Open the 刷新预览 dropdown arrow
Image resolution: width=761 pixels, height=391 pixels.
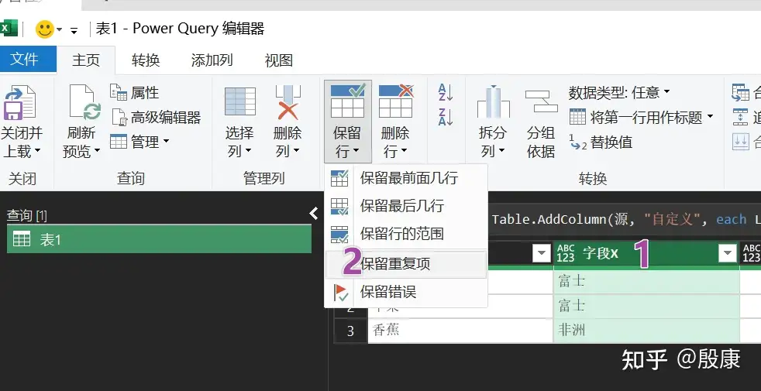tap(97, 151)
